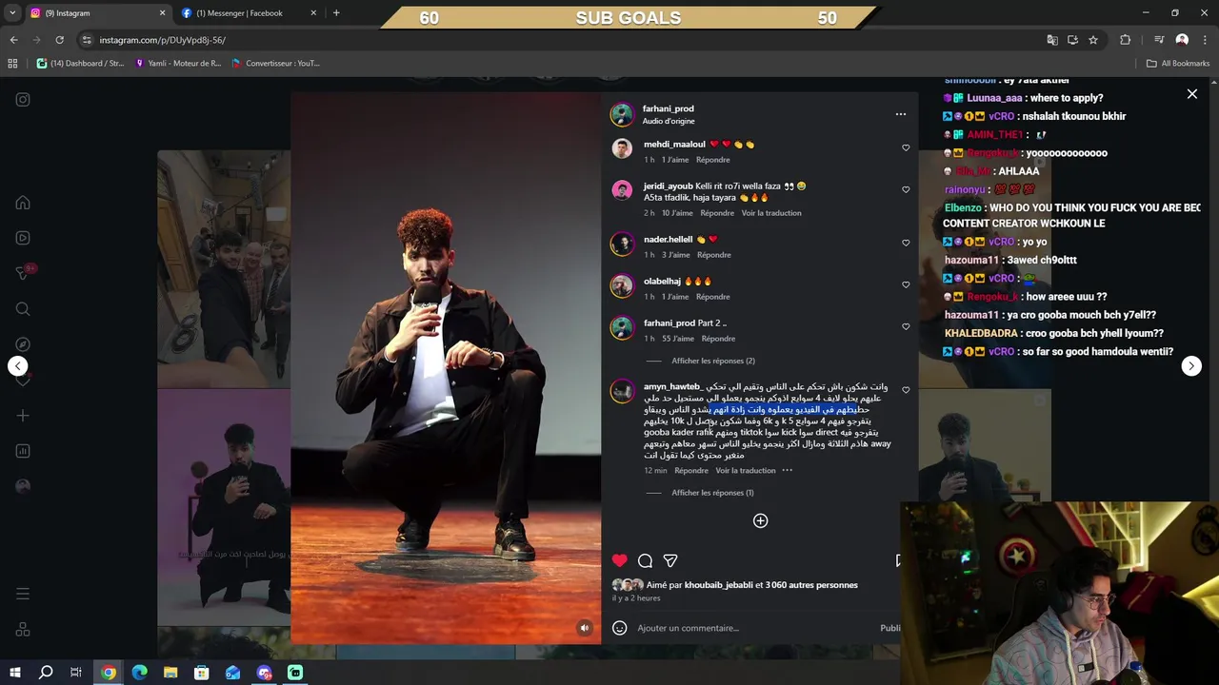Screen dimensions: 1219x685
Task: Open Dashboard bookmark in bookmarks bar
Action: pos(80,64)
